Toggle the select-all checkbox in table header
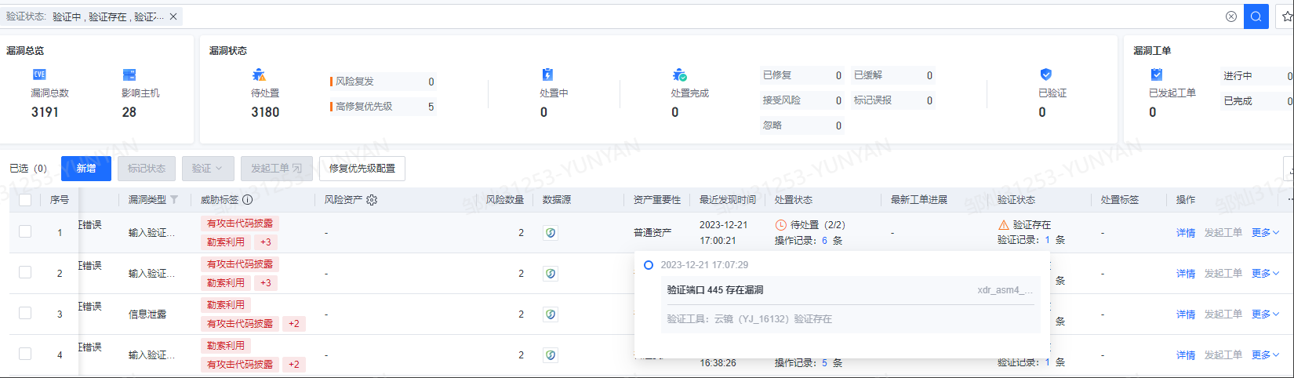The image size is (1294, 378). pyautogui.click(x=25, y=200)
